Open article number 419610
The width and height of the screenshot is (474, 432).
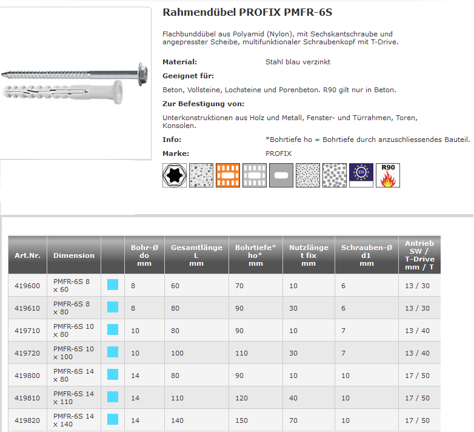(x=27, y=308)
